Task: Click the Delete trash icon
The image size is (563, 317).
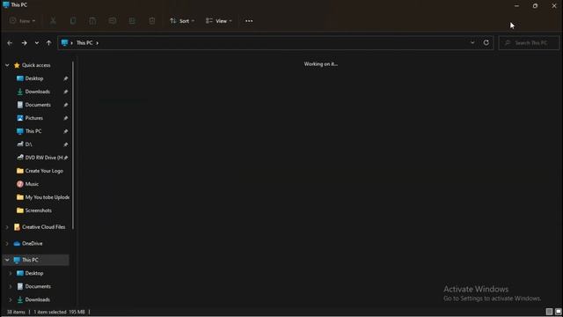Action: pos(152,21)
